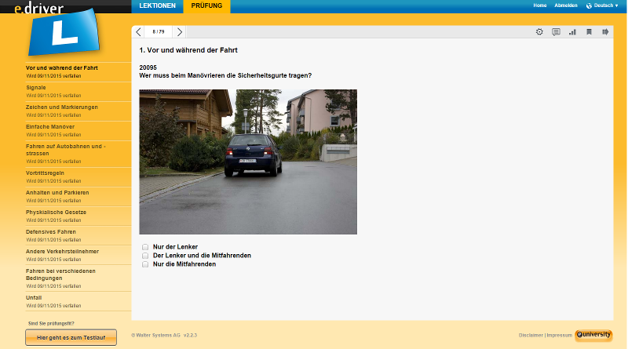Check 'Der Lenker und die Mitfahrenden' answer
The width and height of the screenshot is (628, 349).
click(145, 256)
